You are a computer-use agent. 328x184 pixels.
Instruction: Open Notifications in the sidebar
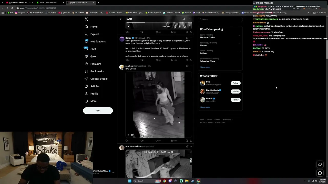click(95, 41)
